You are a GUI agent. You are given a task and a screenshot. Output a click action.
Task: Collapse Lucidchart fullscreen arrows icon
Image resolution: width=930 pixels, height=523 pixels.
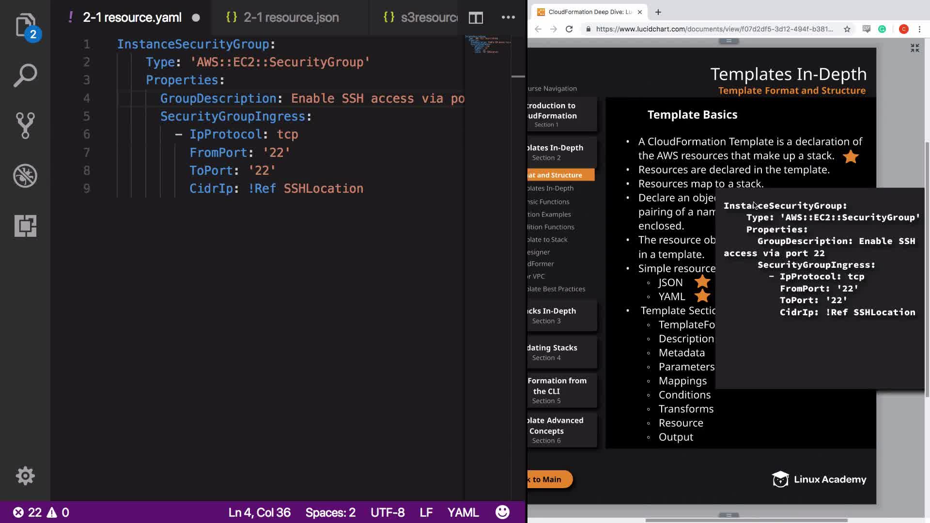914,48
